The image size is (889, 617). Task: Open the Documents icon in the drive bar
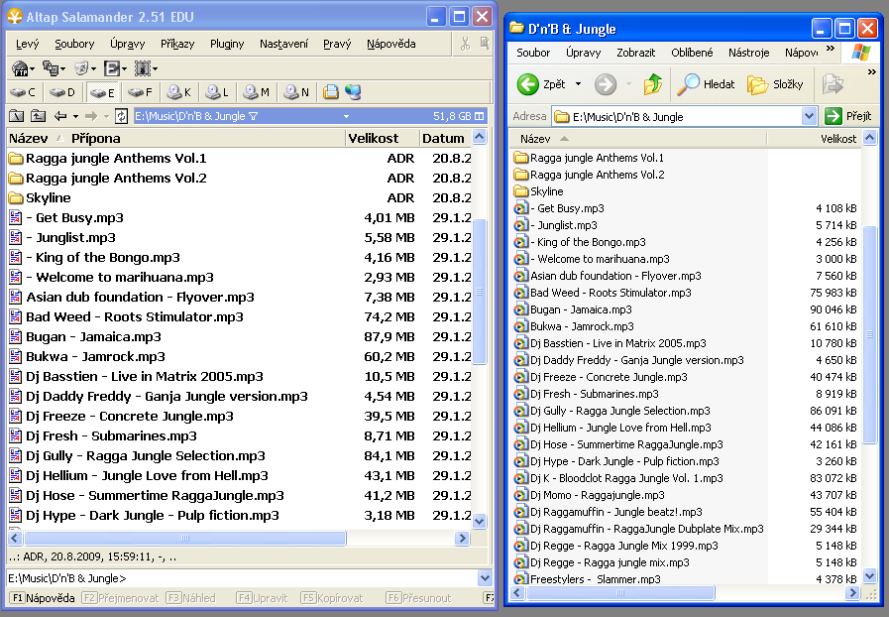[x=331, y=92]
